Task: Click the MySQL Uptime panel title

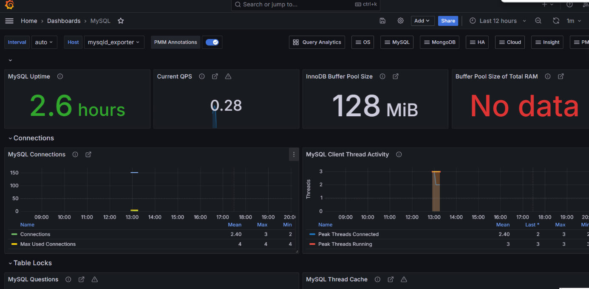Action: pos(29,76)
